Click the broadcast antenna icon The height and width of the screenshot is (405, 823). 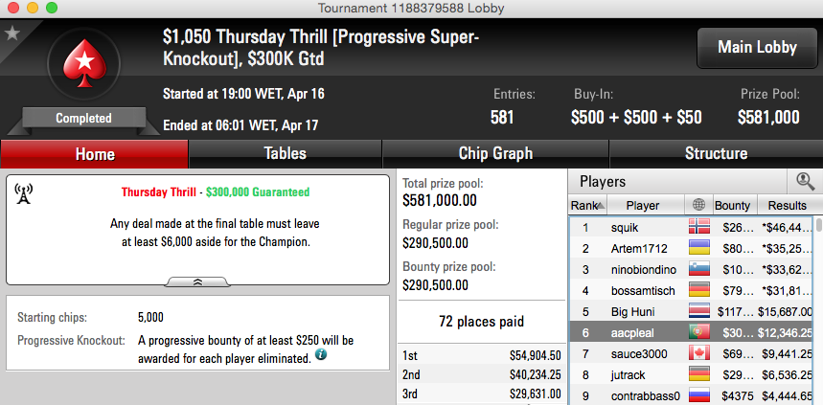[23, 193]
